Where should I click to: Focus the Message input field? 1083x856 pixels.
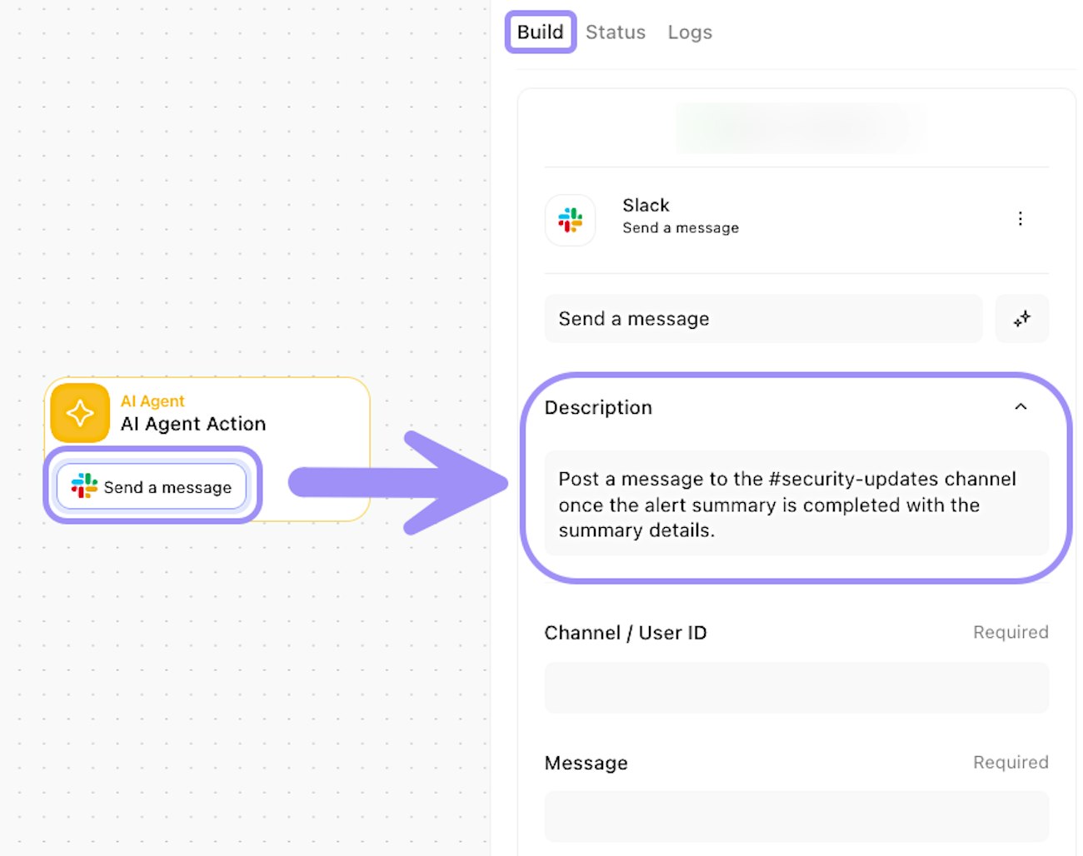point(796,816)
